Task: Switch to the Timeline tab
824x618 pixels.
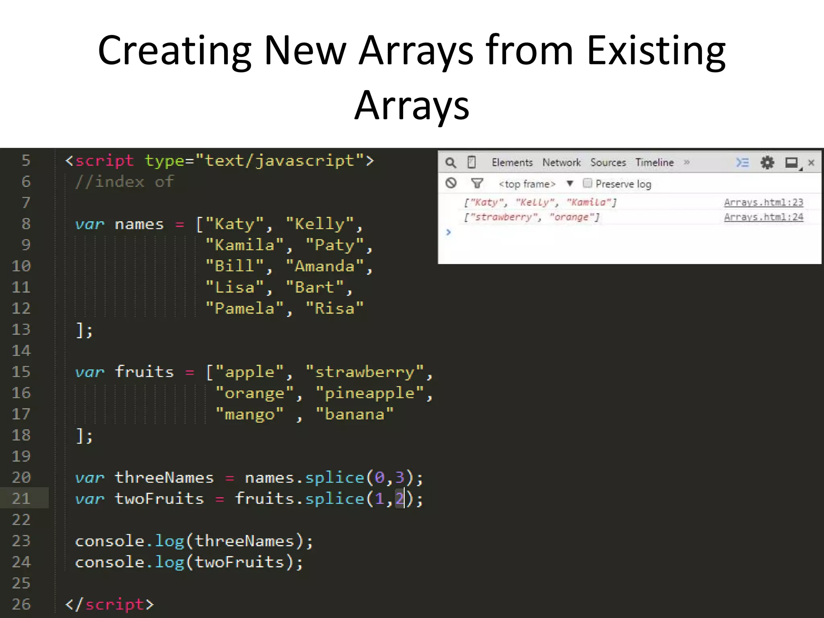Action: point(655,163)
